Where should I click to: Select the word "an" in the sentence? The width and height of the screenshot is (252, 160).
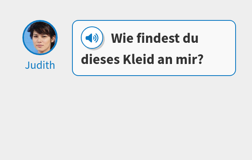pyautogui.click(x=165, y=60)
